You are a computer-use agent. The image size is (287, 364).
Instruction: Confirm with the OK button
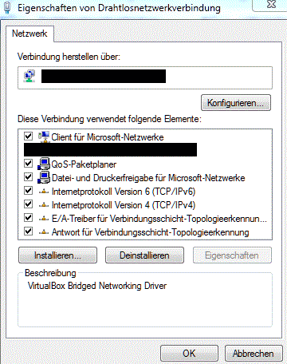coord(189,354)
